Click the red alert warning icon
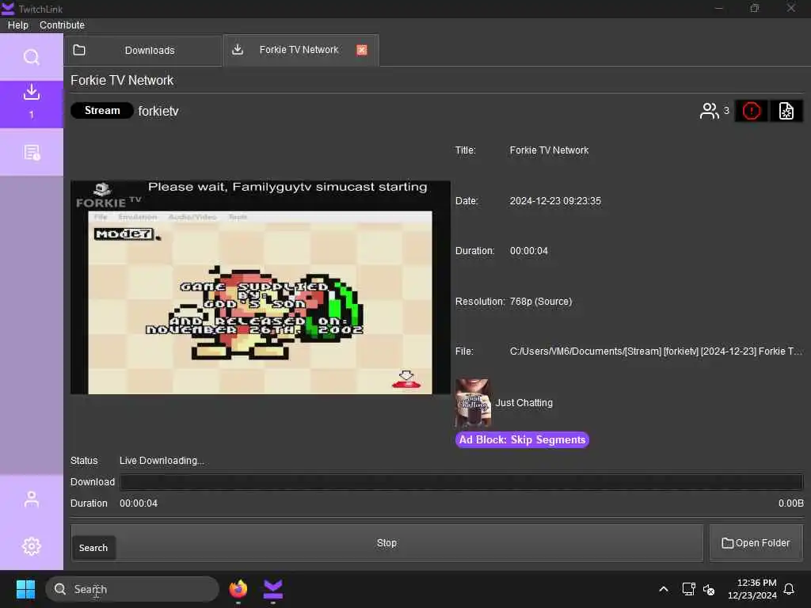The image size is (811, 608). [x=751, y=111]
